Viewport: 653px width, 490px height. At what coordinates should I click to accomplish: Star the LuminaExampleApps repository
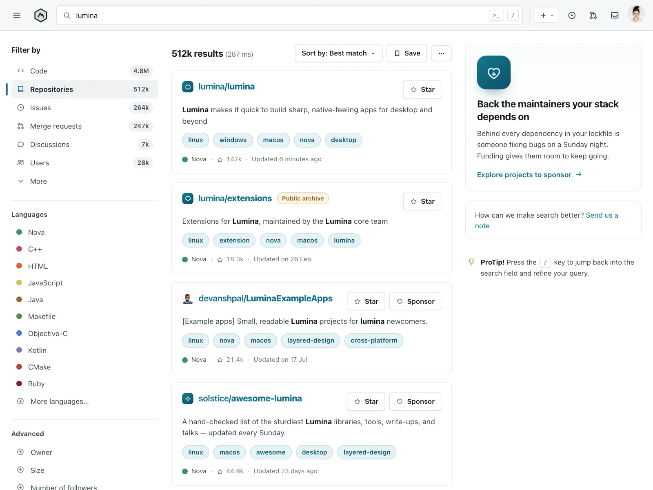pyautogui.click(x=366, y=301)
